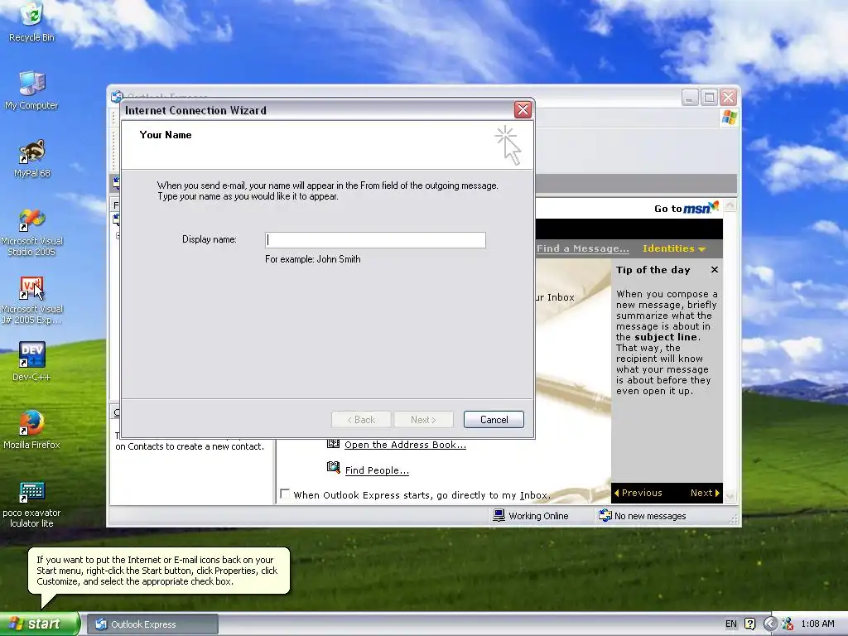Select the Microsoft Visual J# 2005 shortcut
Screen dimensions: 848x636
click(x=32, y=301)
